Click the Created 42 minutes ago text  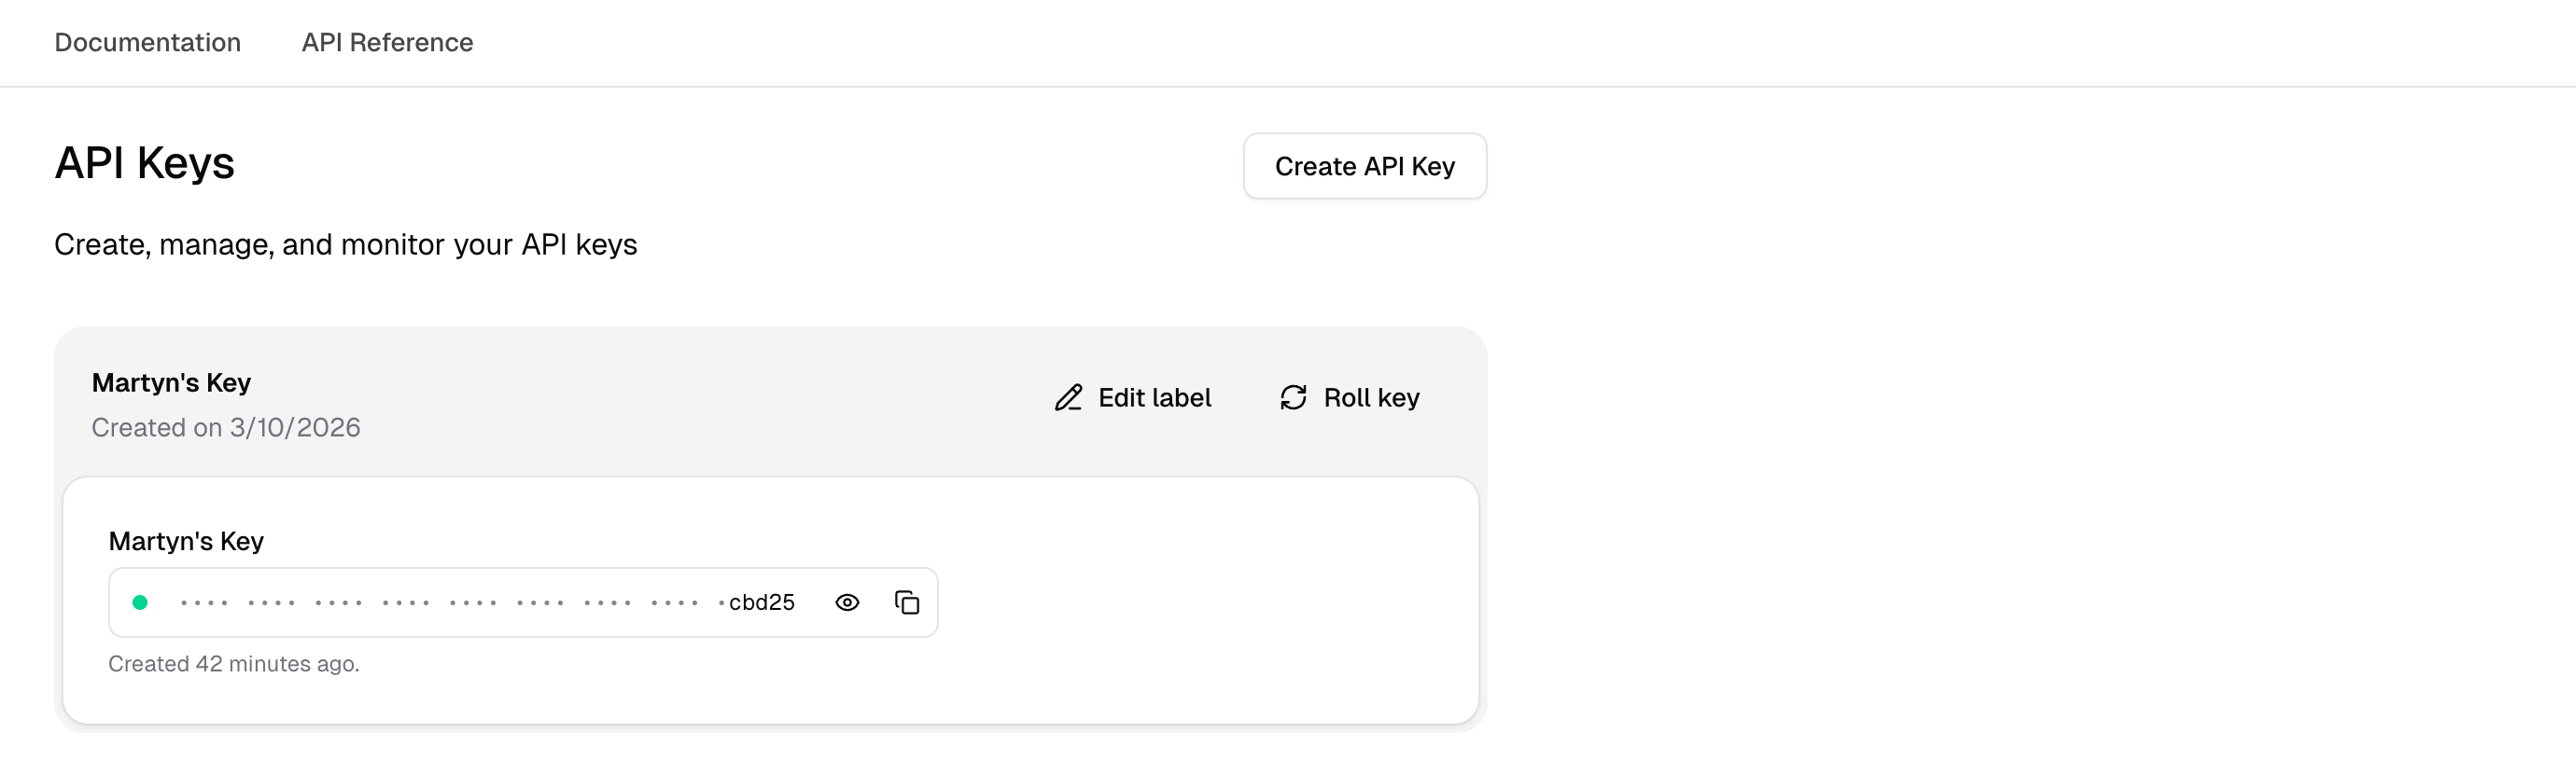(233, 662)
